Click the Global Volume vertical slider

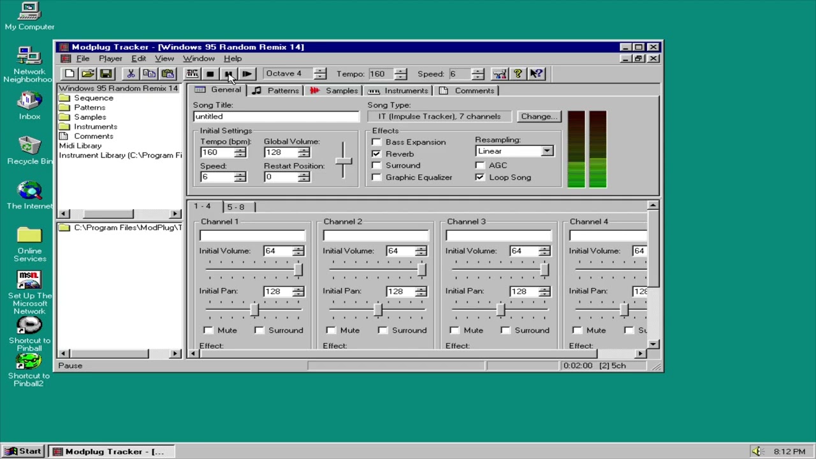click(344, 161)
